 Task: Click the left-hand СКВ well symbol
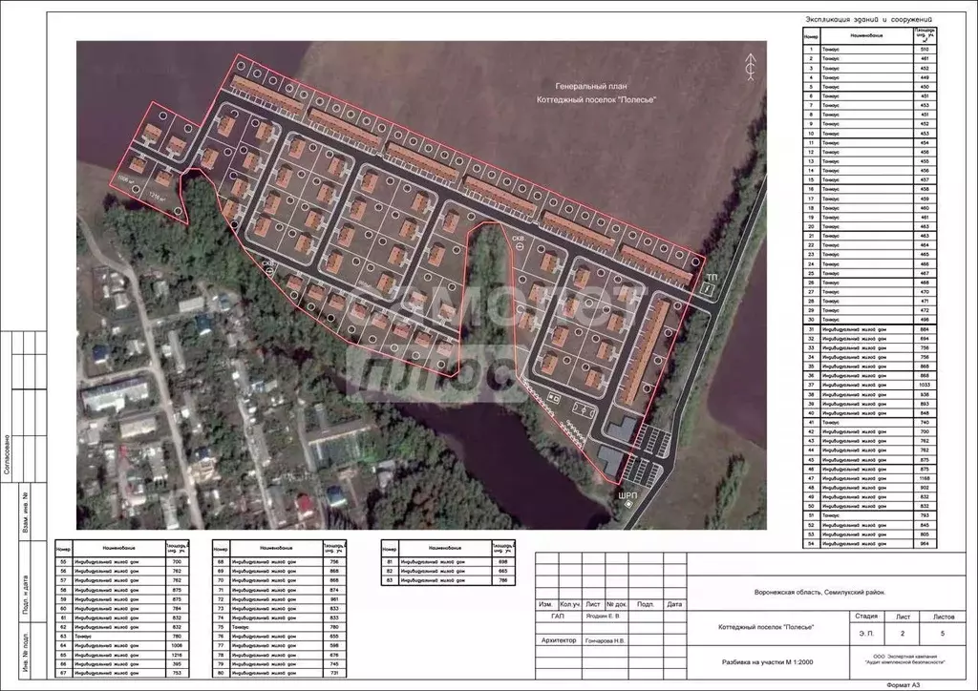(x=268, y=270)
